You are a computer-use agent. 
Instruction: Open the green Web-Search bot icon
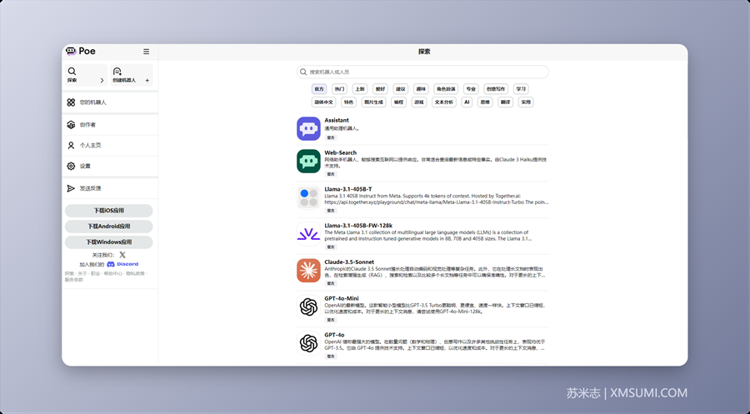click(x=308, y=161)
